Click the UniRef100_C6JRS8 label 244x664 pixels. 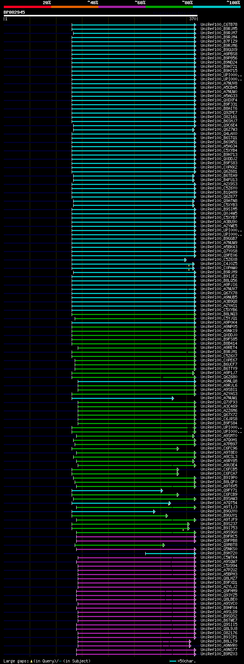pos(219,419)
